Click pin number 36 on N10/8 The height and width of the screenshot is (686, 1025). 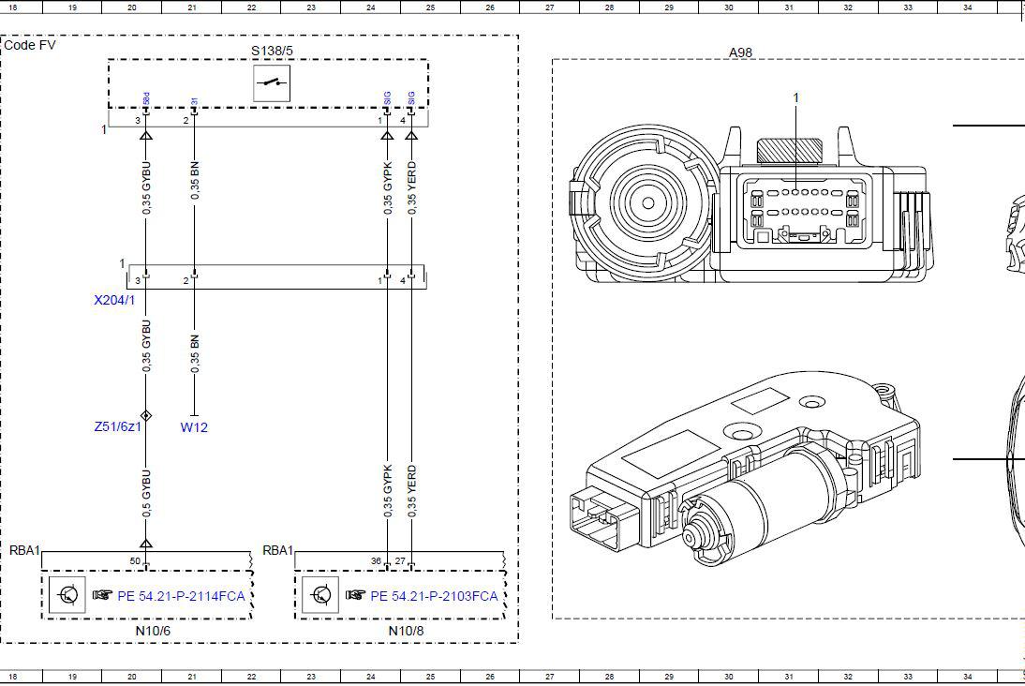tap(376, 561)
